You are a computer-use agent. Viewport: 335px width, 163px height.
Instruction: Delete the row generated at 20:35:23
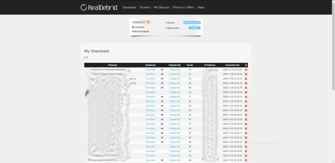point(246,124)
